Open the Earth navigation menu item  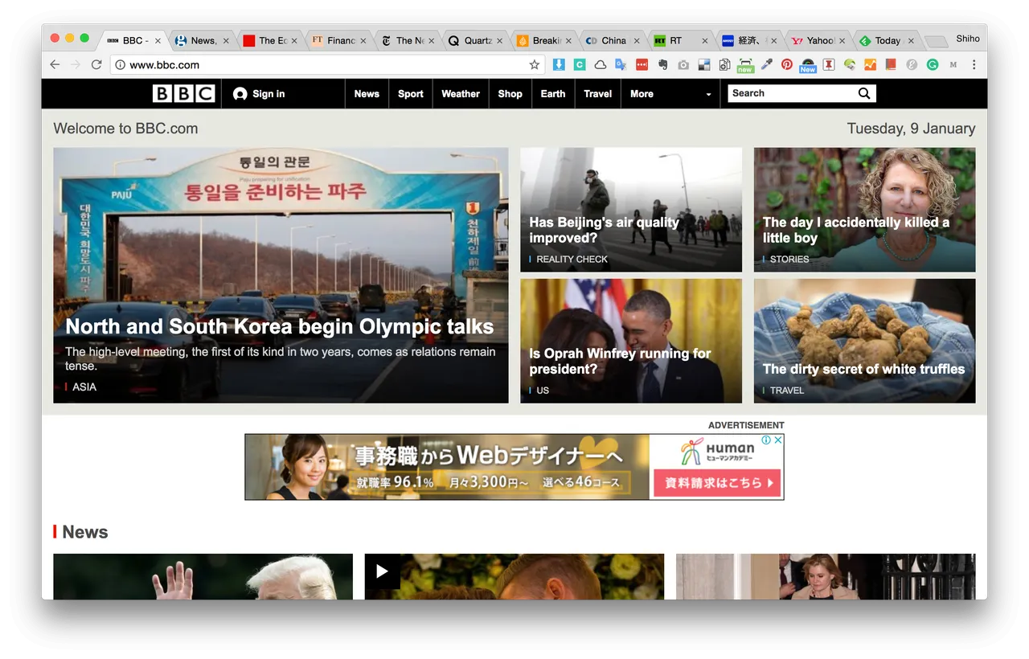(x=553, y=94)
